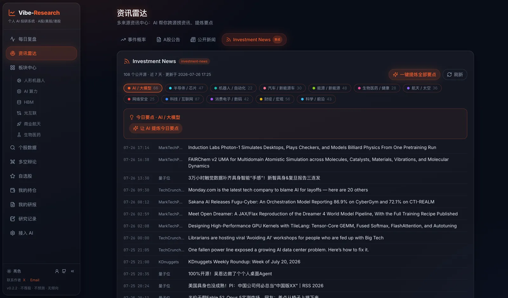Go to 个股数据 search page
The width and height of the screenshot is (508, 298).
point(41,147)
